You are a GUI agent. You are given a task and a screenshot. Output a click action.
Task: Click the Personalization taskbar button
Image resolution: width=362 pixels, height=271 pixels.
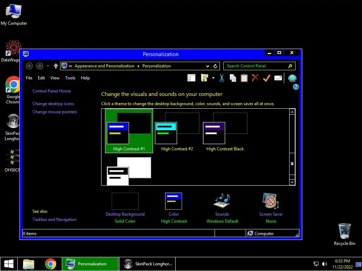90,264
